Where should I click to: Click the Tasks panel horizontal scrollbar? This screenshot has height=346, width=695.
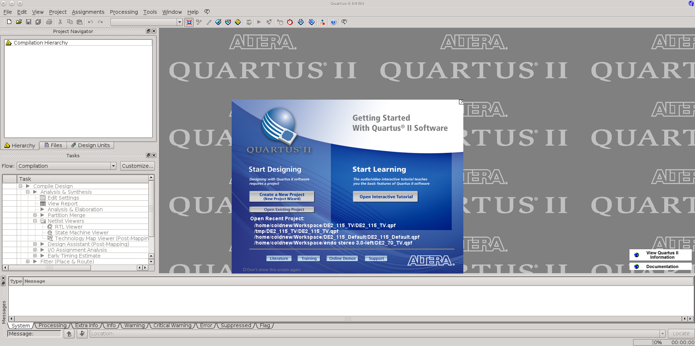[50, 268]
